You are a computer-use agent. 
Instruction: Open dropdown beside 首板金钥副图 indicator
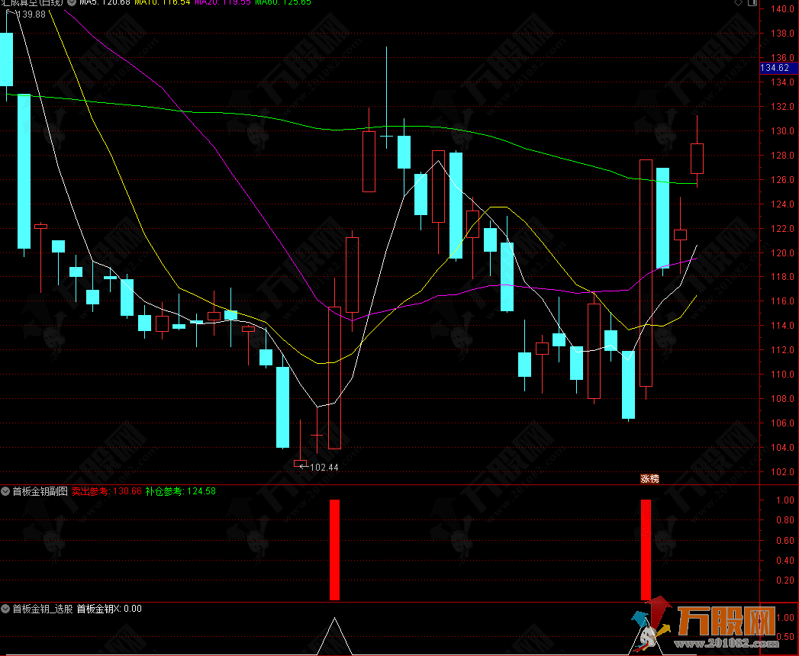point(6,491)
